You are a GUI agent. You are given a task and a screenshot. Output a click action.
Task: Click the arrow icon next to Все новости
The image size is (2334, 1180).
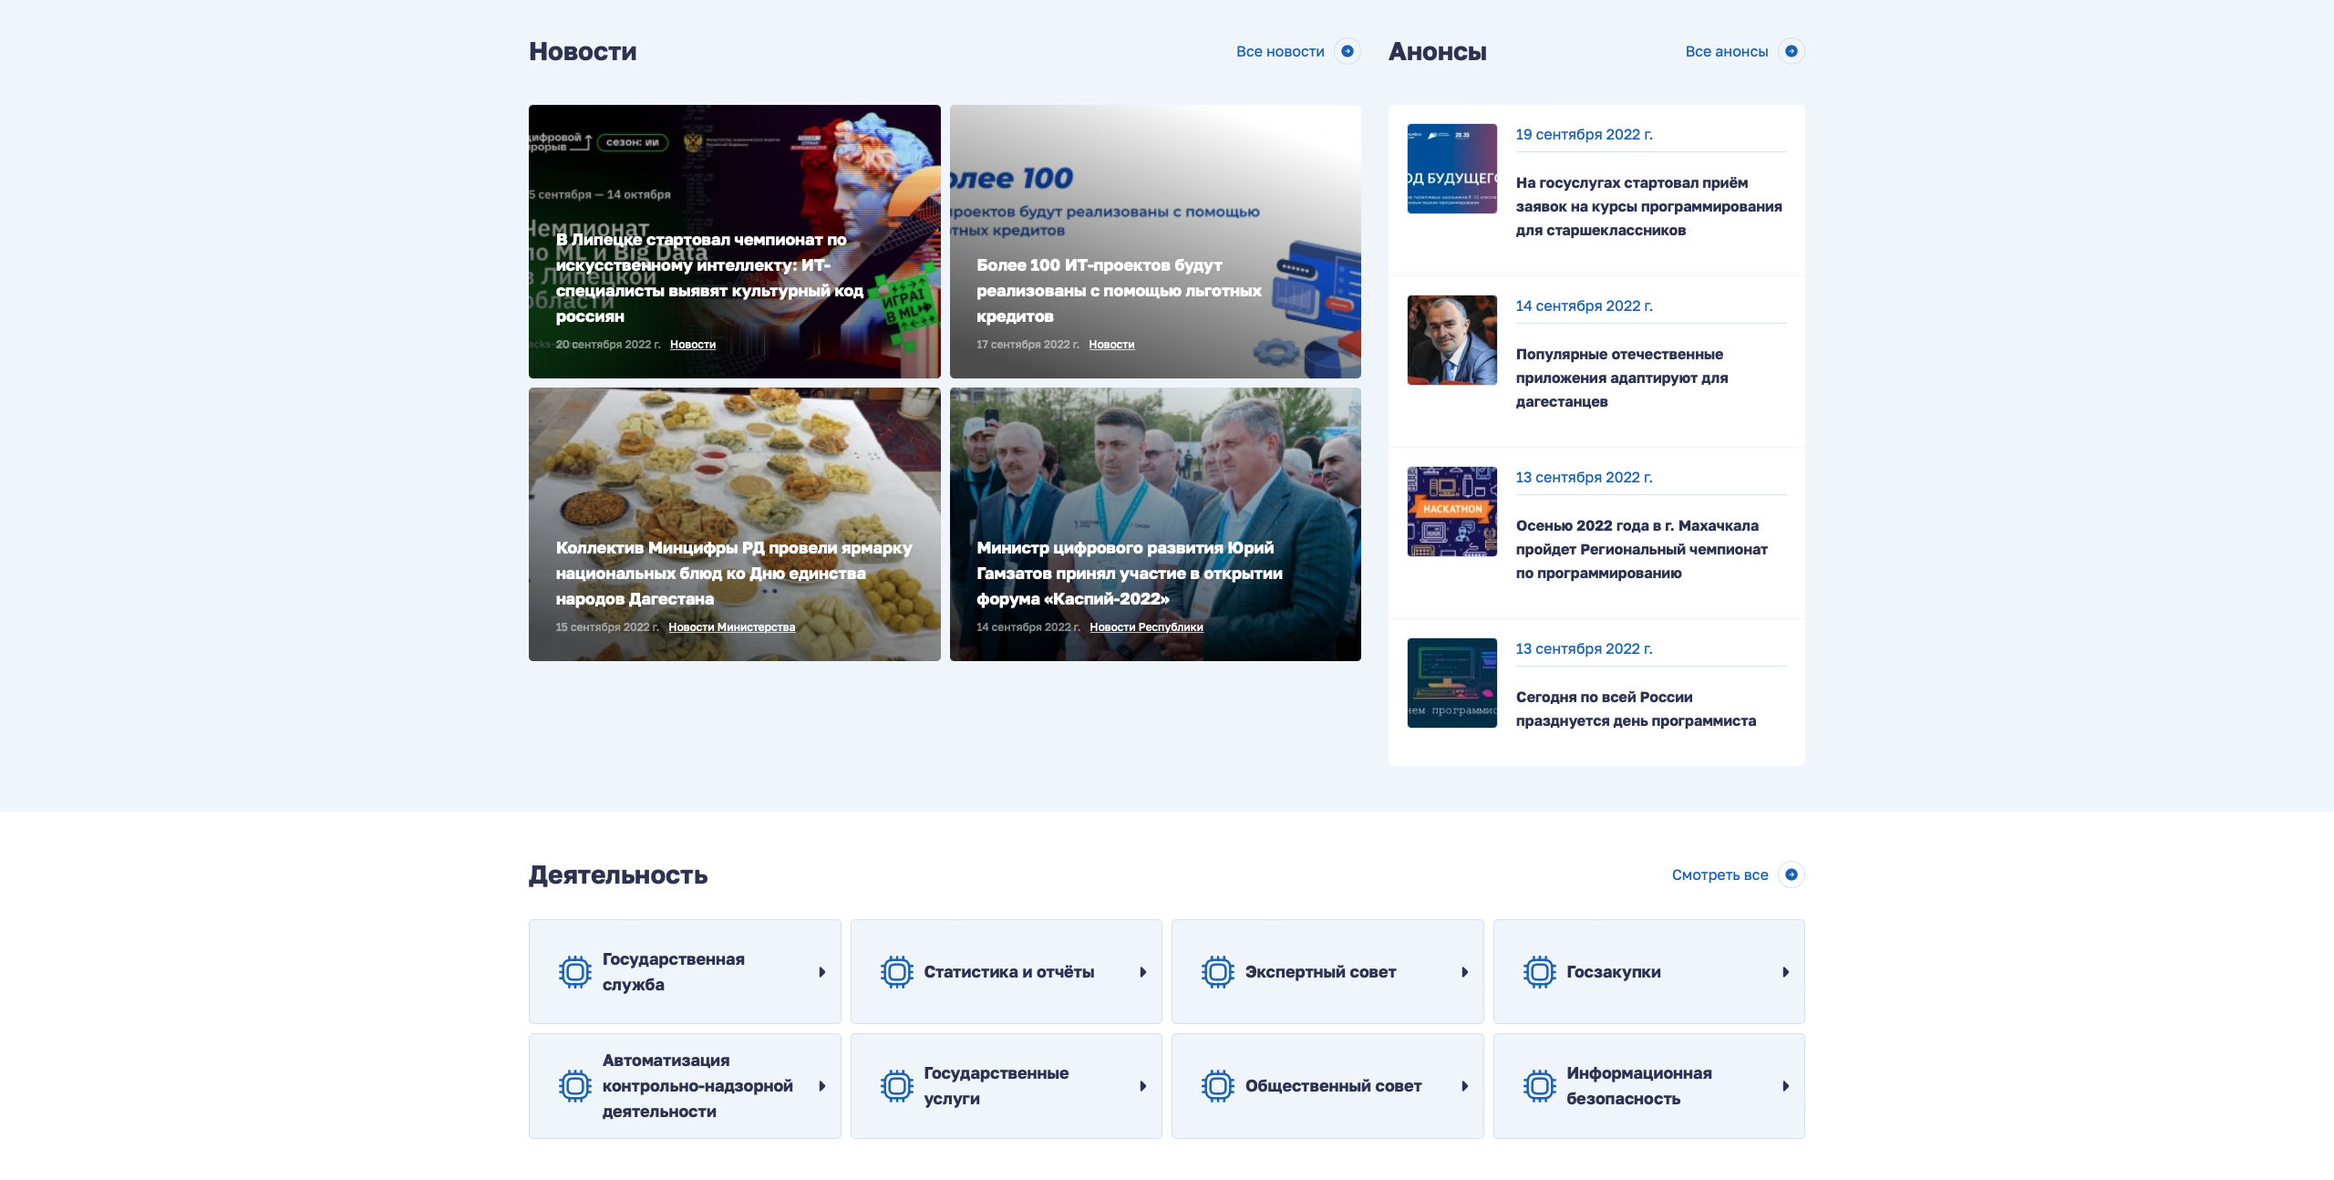pos(1347,51)
